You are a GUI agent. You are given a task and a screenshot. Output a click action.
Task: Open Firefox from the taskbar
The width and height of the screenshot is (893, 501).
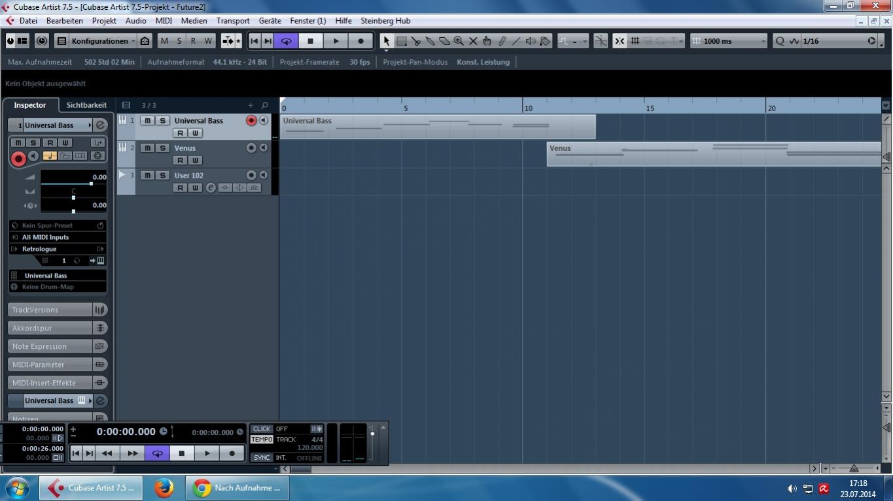click(164, 488)
